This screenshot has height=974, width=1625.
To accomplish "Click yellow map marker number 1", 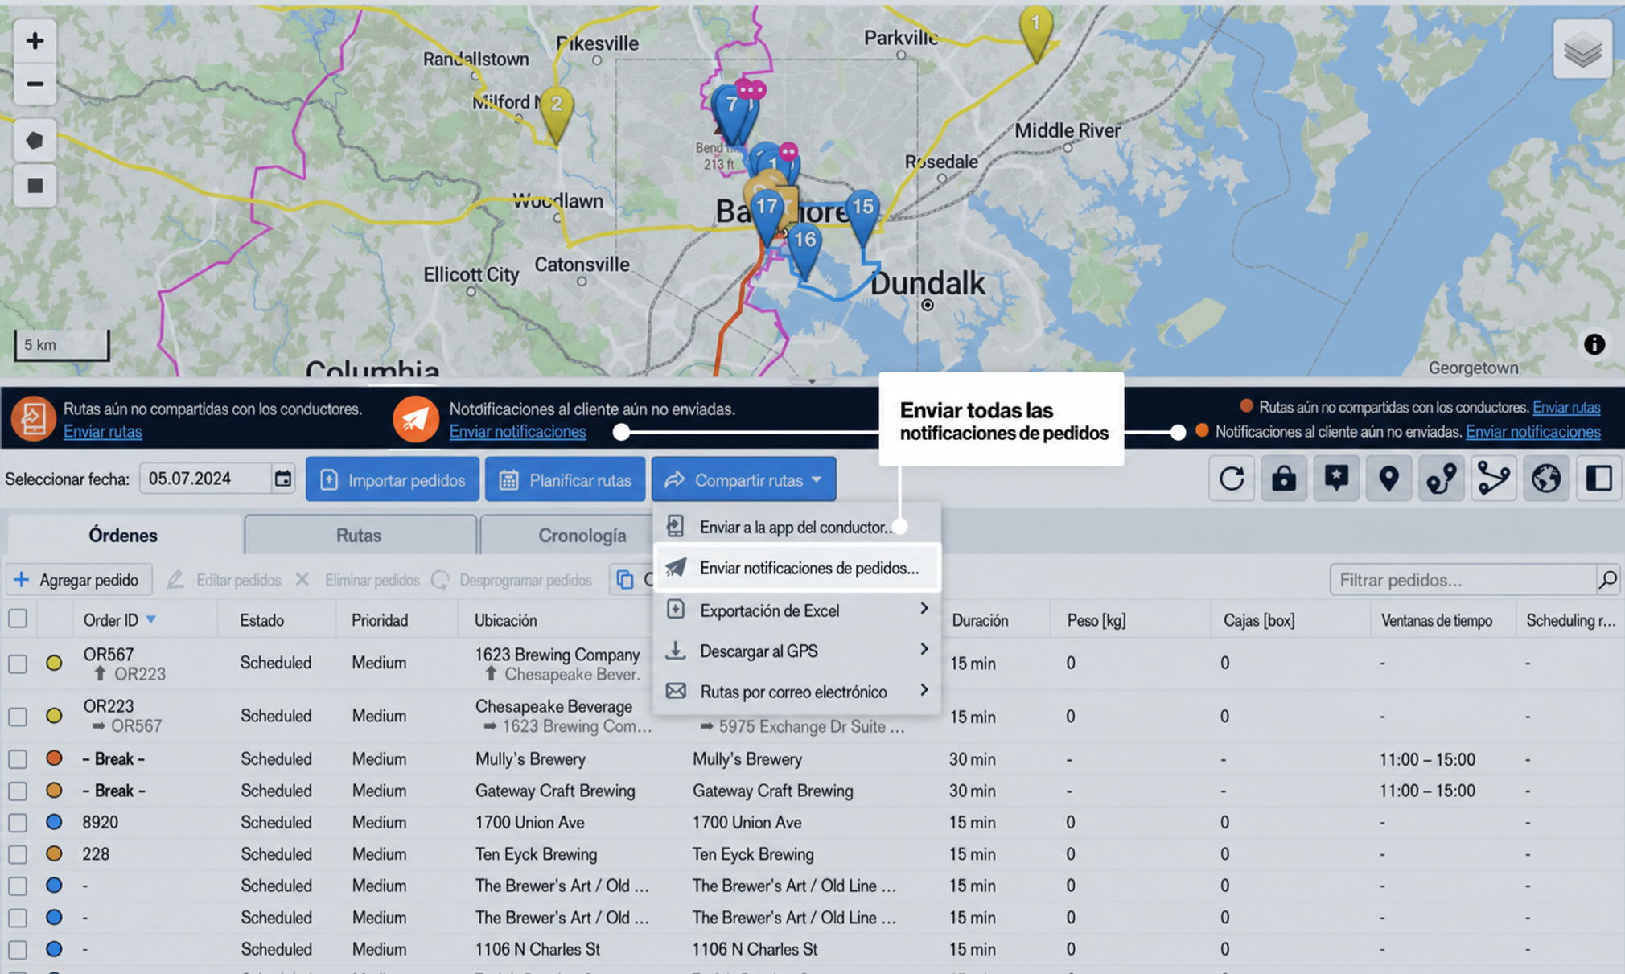I will [x=1036, y=32].
